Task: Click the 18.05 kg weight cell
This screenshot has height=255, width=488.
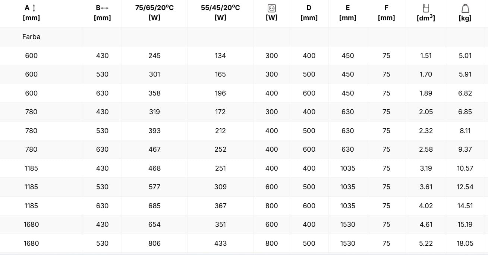Action: (x=465, y=243)
